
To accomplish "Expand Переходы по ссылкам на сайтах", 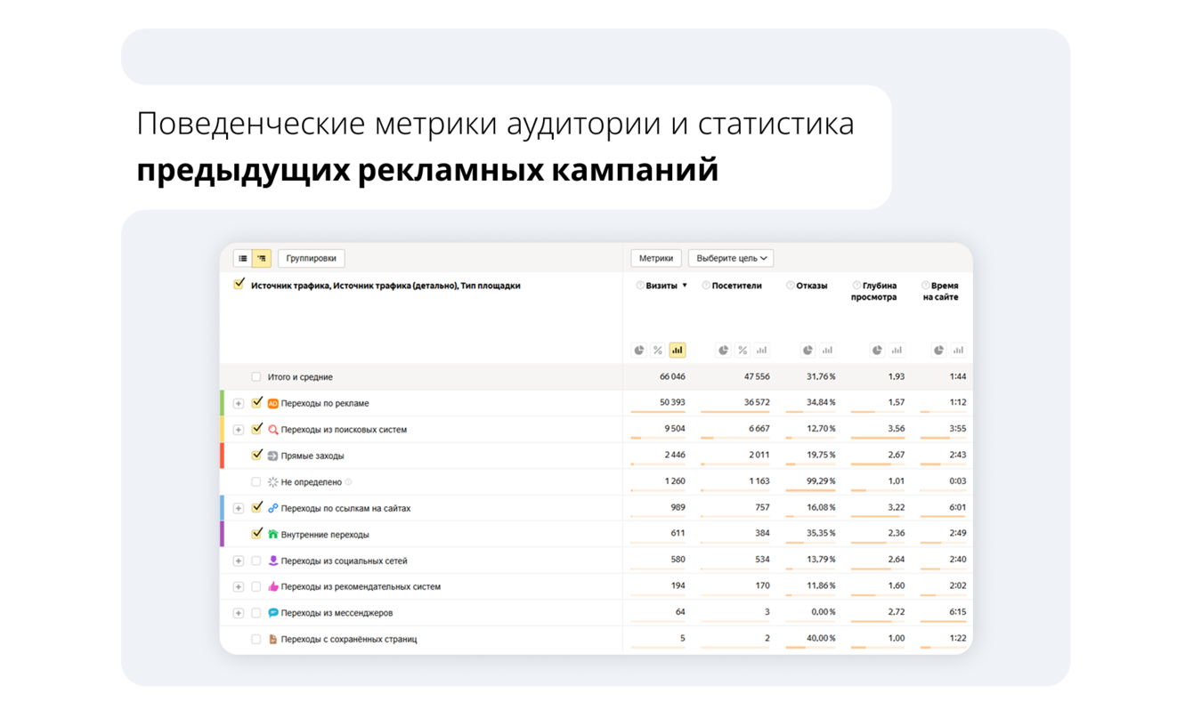I will click(239, 508).
